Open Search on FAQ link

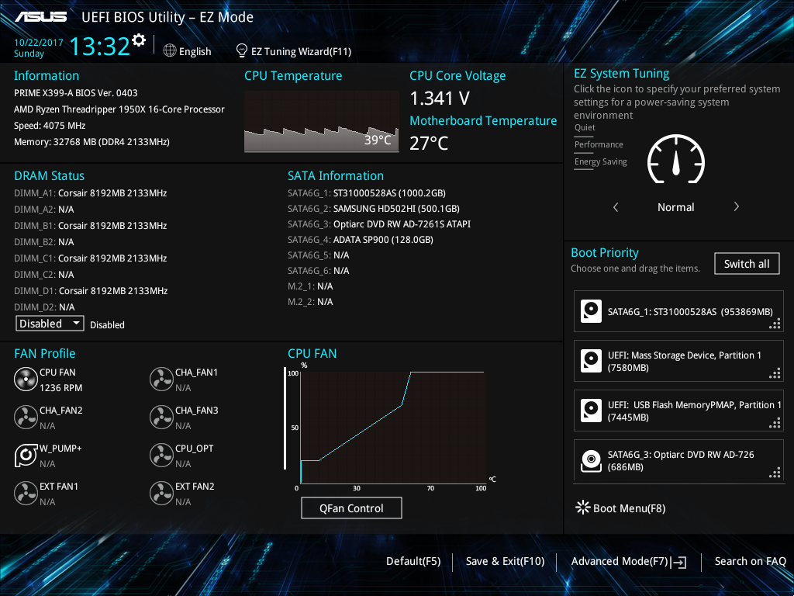click(x=750, y=562)
